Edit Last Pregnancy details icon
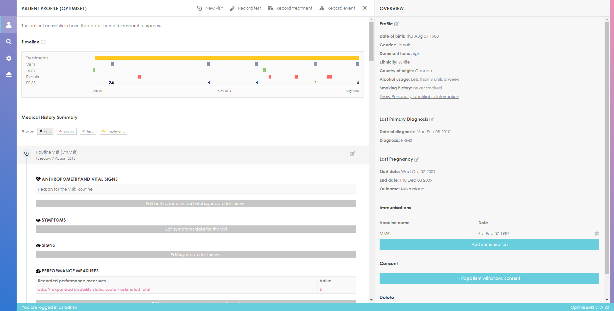The image size is (614, 311). pyautogui.click(x=417, y=159)
